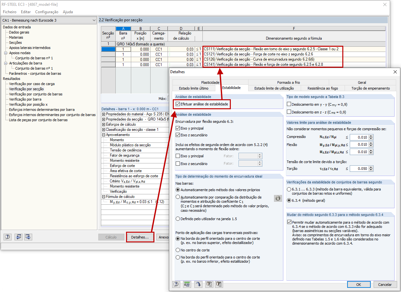Screen dimensions: 401x292
Task: Open help in the Detalhes dialog
Action: click(x=176, y=284)
